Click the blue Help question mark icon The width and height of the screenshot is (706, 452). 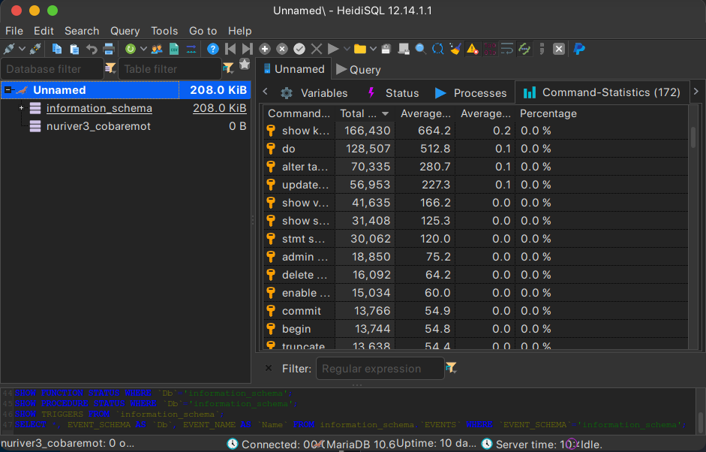tap(213, 49)
